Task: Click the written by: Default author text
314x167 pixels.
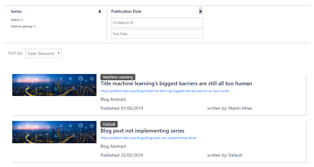Action: coord(224,155)
